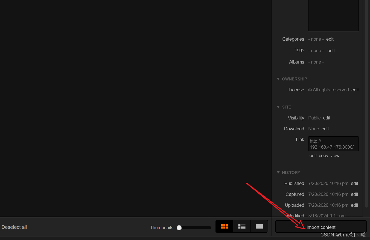Click the Link URL text box
370x240 pixels.
pos(333,144)
